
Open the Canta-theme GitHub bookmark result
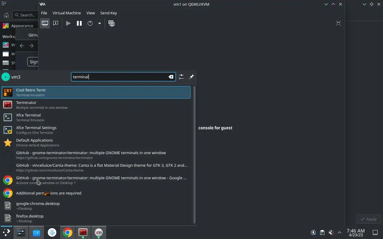96,168
